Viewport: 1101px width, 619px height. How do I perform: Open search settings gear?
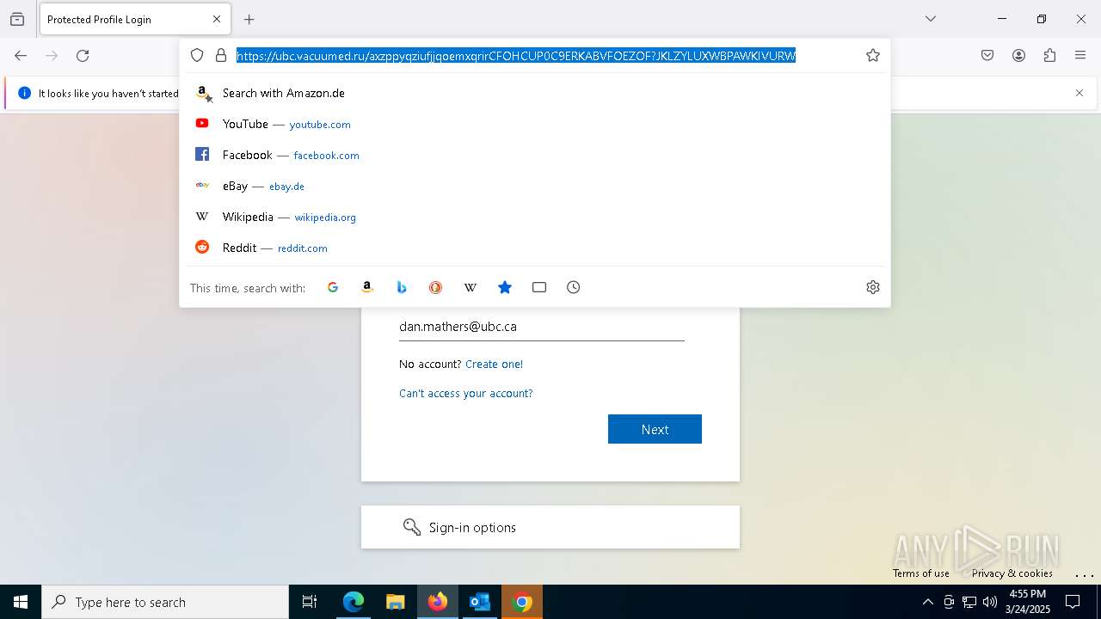(873, 287)
